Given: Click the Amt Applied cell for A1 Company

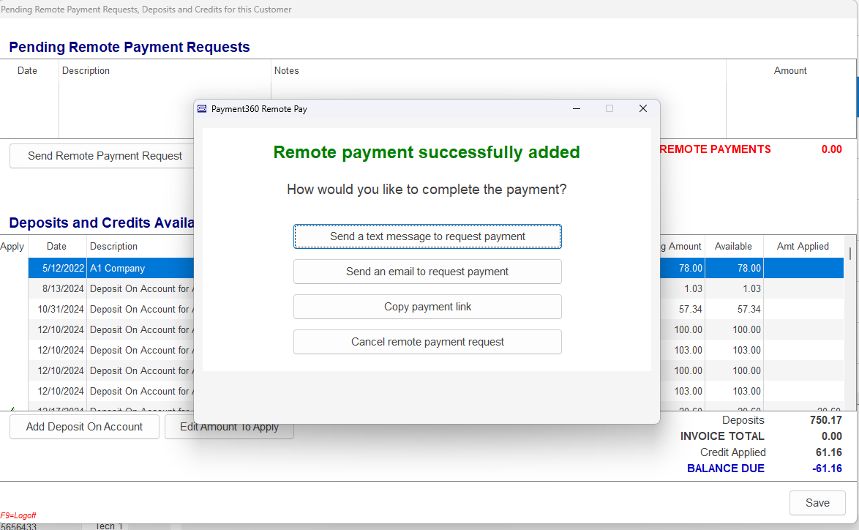Looking at the screenshot, I should click(803, 269).
